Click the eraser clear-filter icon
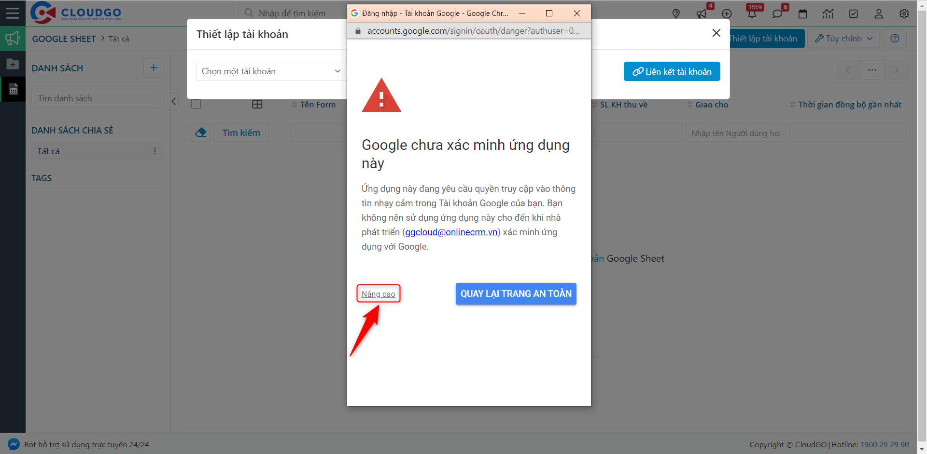This screenshot has height=454, width=927. click(x=200, y=133)
